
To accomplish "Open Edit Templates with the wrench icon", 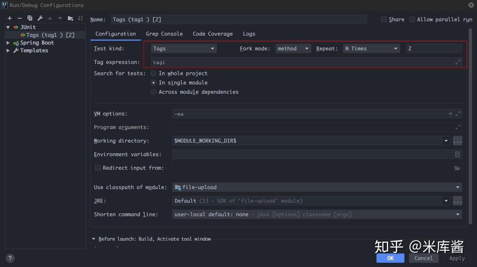I will click(x=40, y=18).
